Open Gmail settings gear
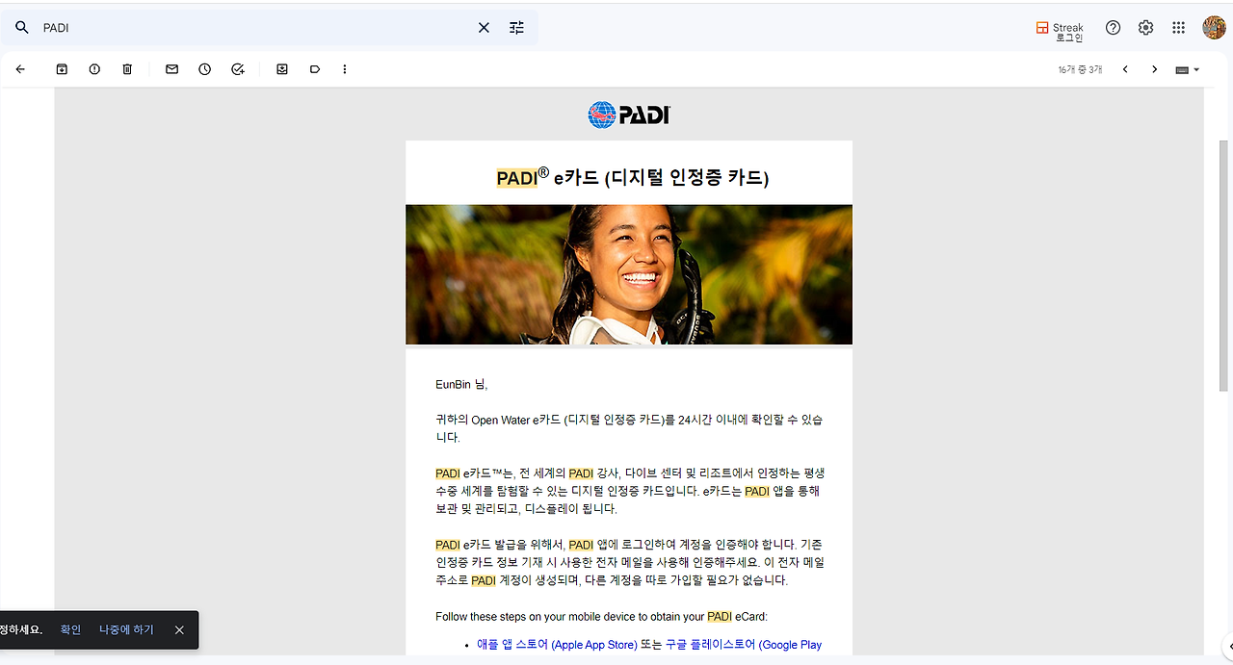This screenshot has height=665, width=1233. (1145, 28)
